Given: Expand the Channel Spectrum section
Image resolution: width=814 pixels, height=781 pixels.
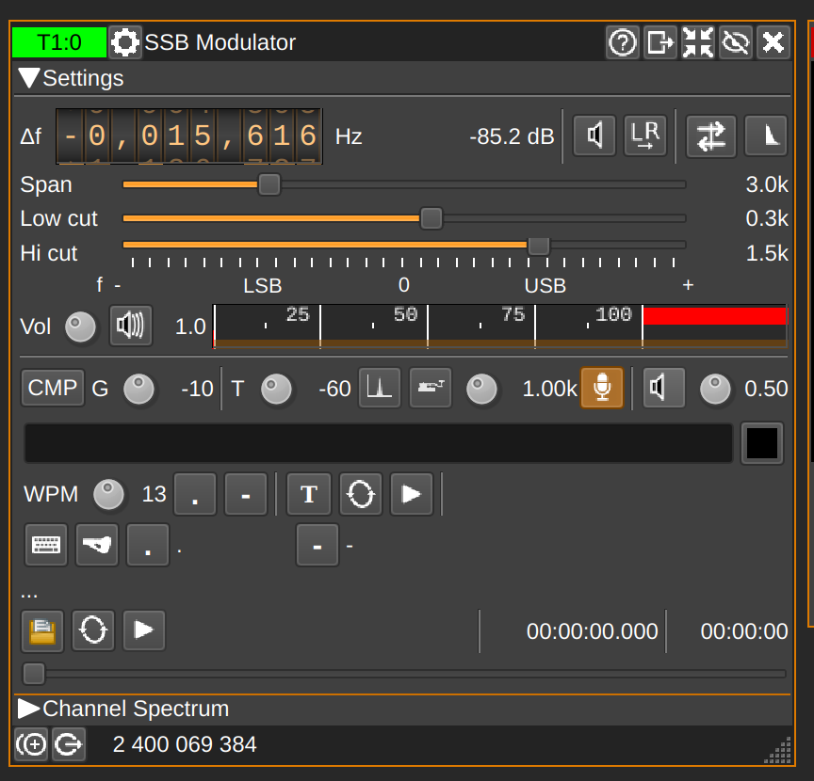Looking at the screenshot, I should coord(29,709).
